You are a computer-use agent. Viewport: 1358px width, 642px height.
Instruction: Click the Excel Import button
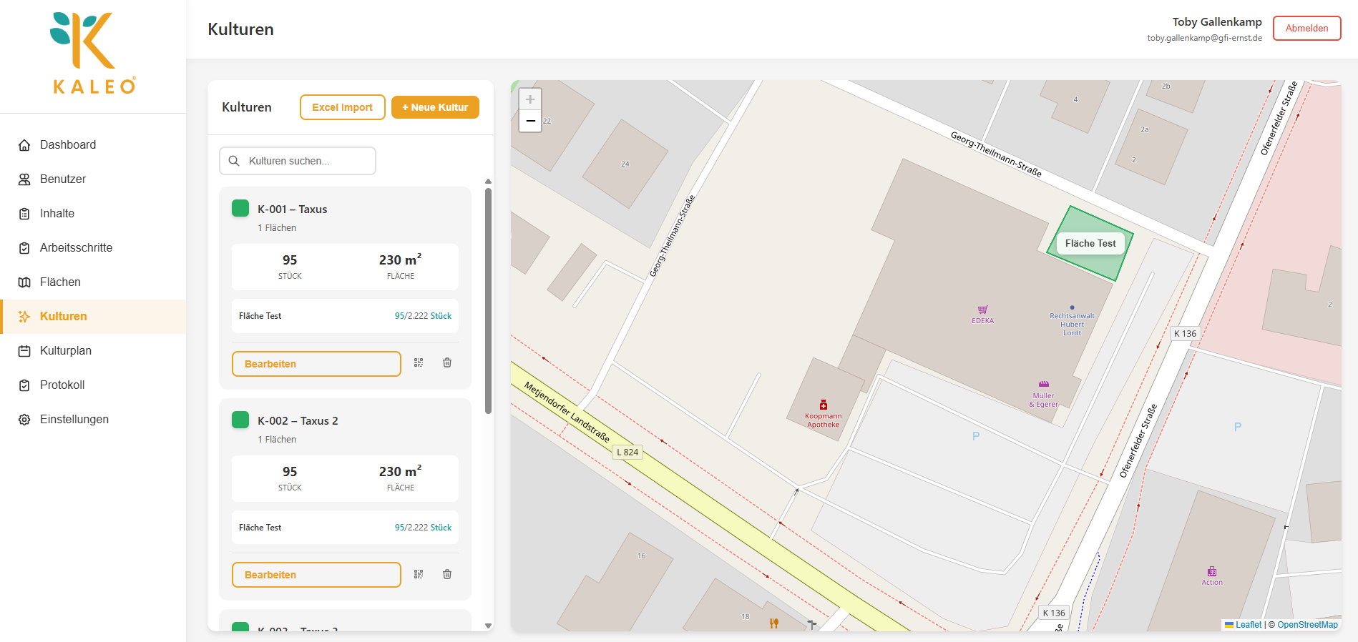[342, 107]
